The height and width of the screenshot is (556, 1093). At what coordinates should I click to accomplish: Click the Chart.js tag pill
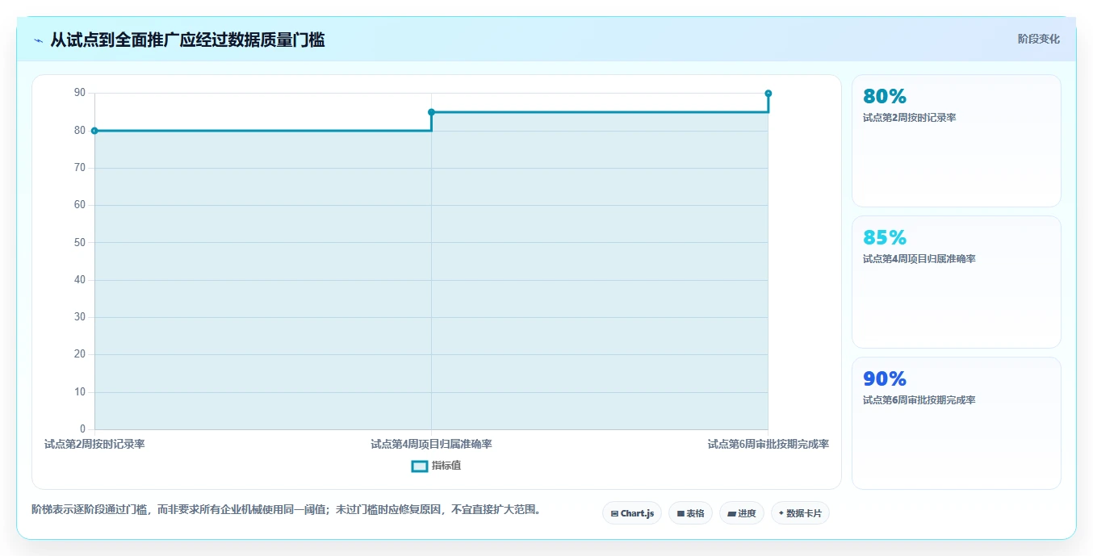coord(632,513)
